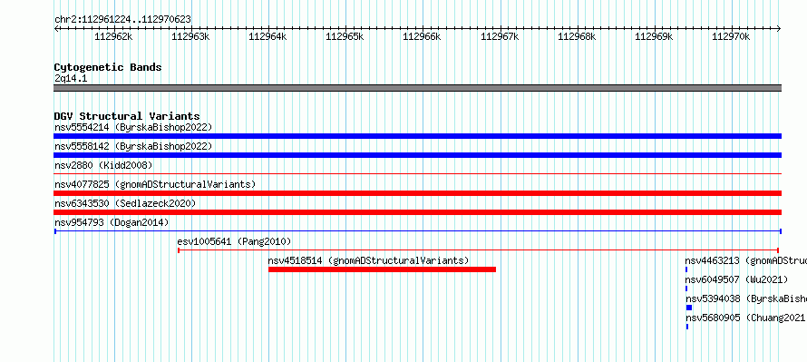Click the gray 2q14.1 cytogenetic band bar

417,88
